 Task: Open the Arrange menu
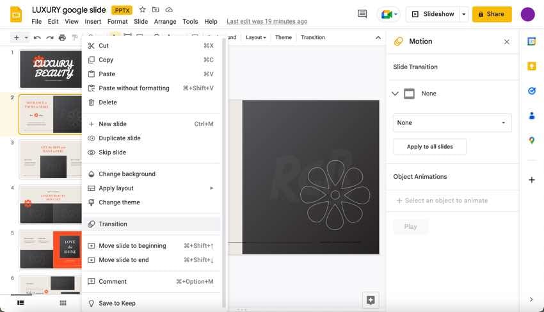click(x=165, y=22)
